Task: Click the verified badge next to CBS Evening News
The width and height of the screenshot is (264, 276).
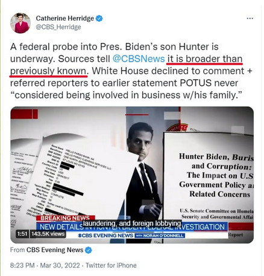Action: (89, 250)
